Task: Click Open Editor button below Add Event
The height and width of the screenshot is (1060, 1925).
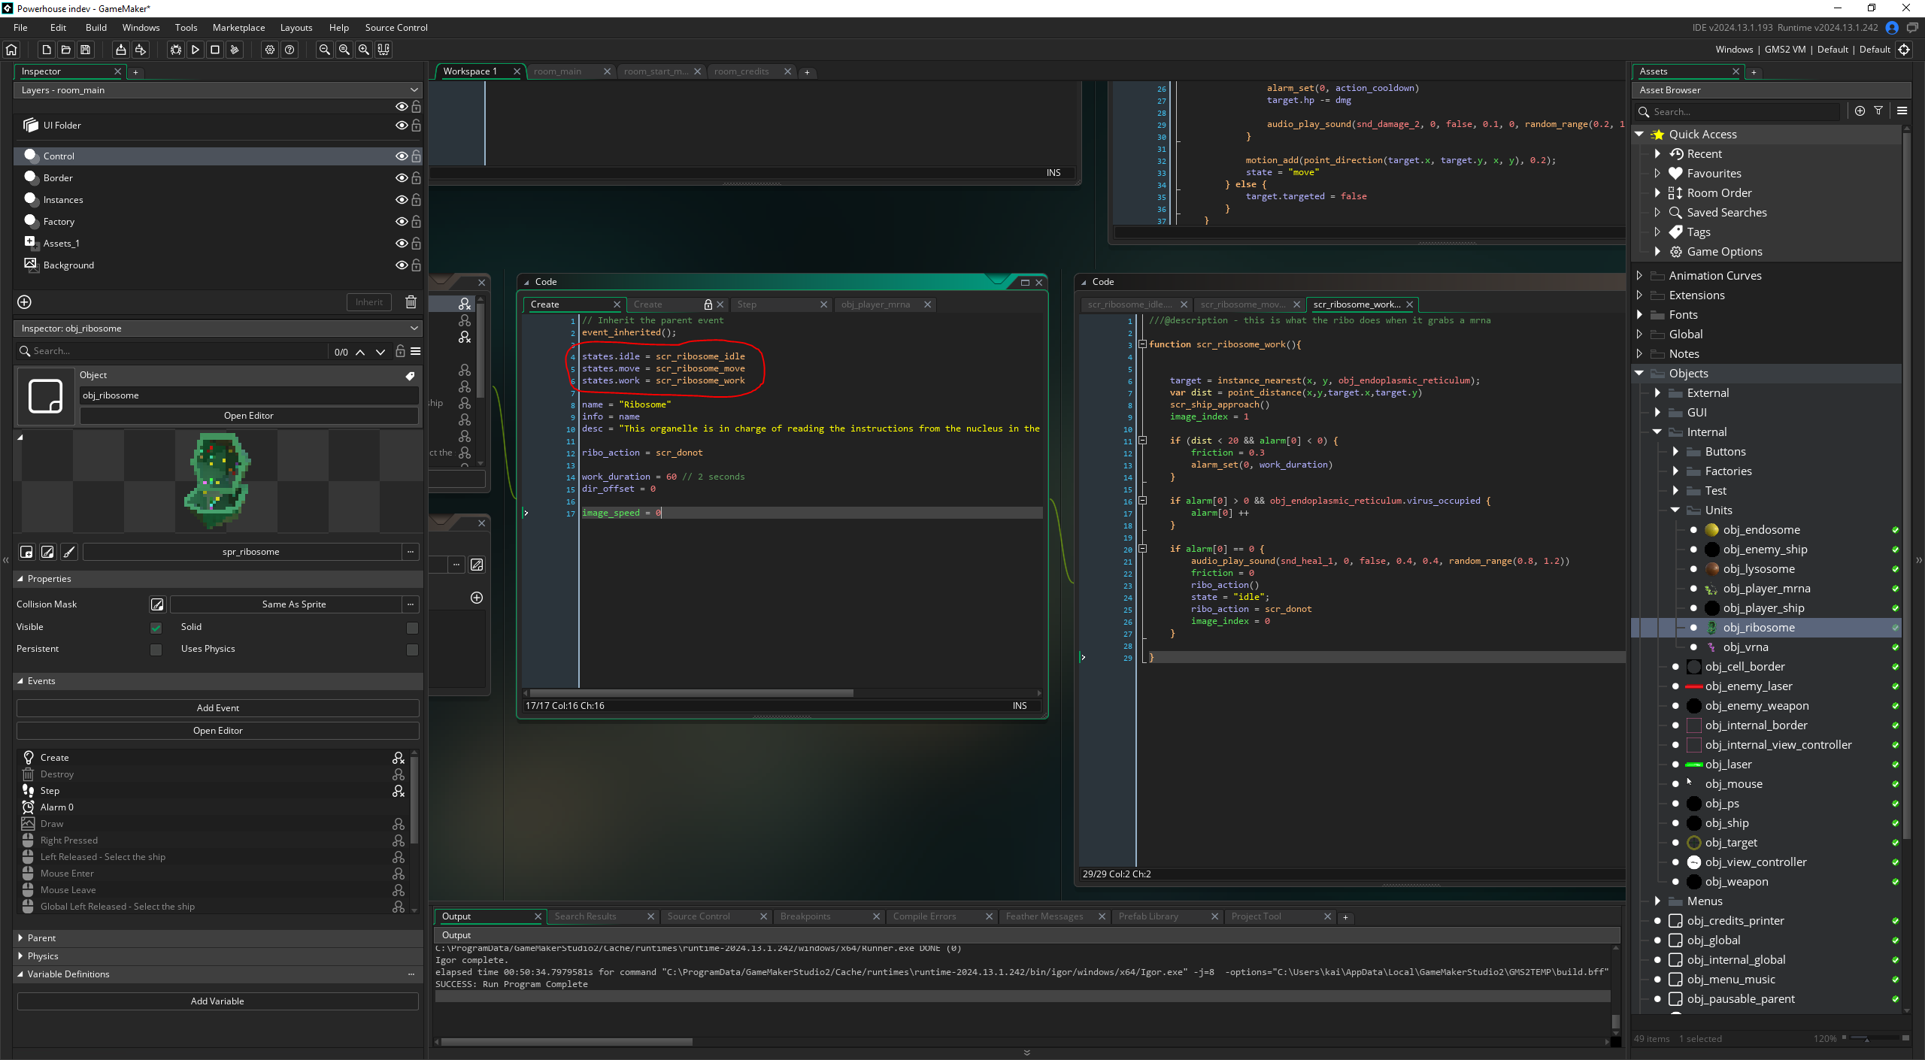Action: coord(218,731)
